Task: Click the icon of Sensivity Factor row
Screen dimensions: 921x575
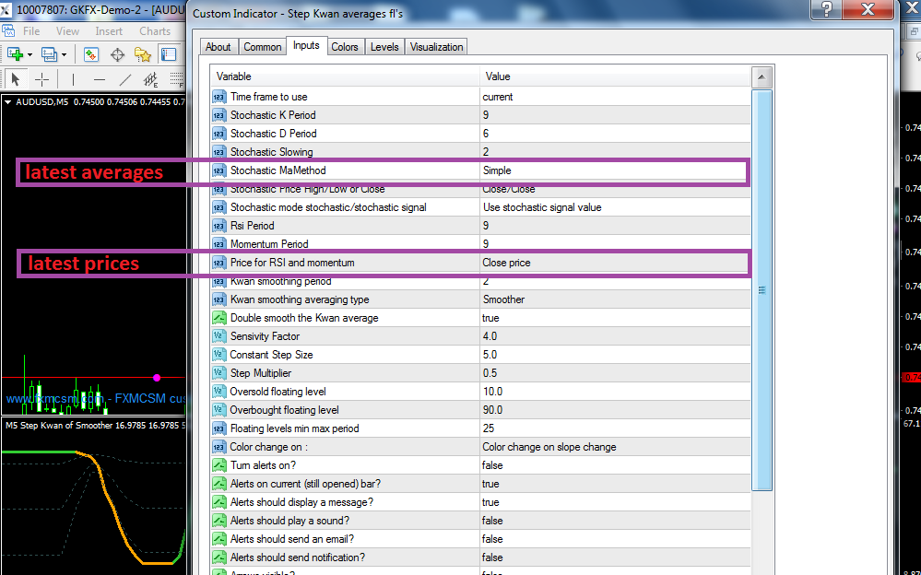Action: 219,336
